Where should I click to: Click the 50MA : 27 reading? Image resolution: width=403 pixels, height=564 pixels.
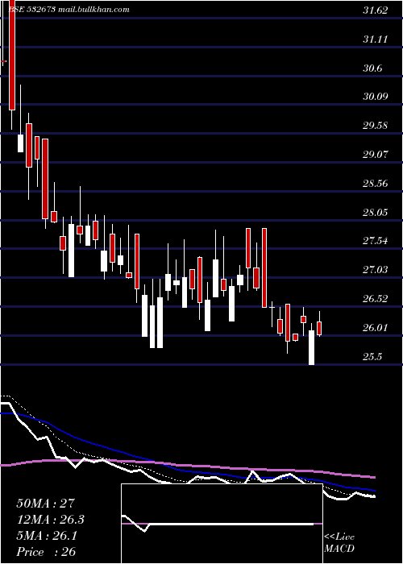[x=47, y=504]
